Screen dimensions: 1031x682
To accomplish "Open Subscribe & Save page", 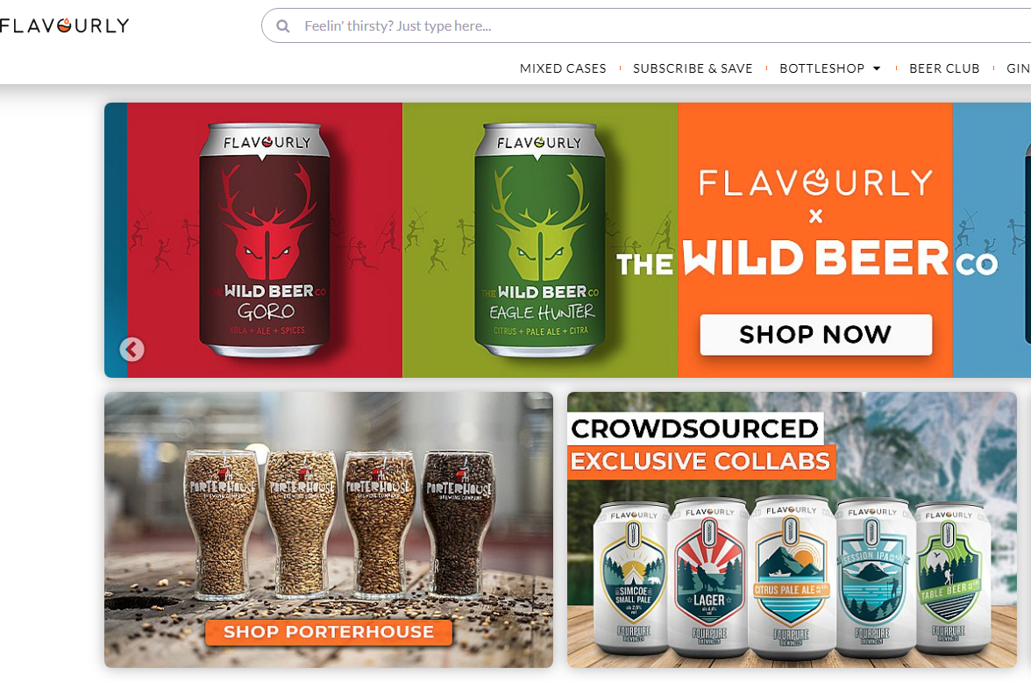I will coord(693,68).
